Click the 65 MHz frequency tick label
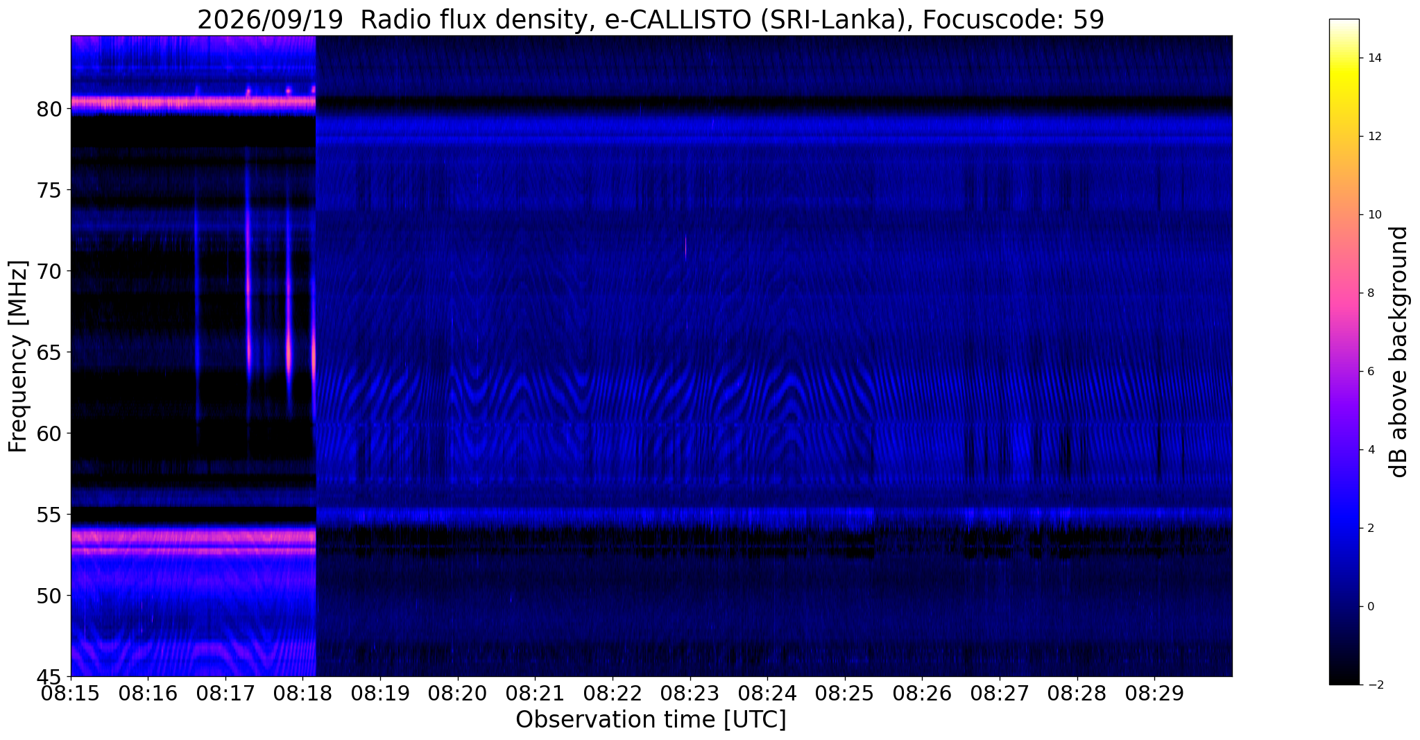Screen dimensions: 1420x740 pos(49,352)
